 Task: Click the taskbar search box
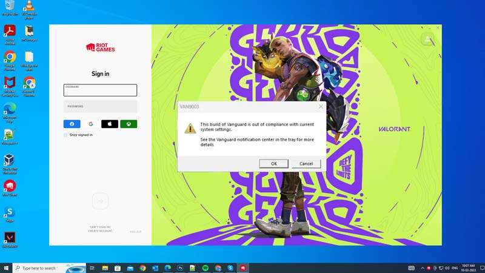(x=50, y=268)
